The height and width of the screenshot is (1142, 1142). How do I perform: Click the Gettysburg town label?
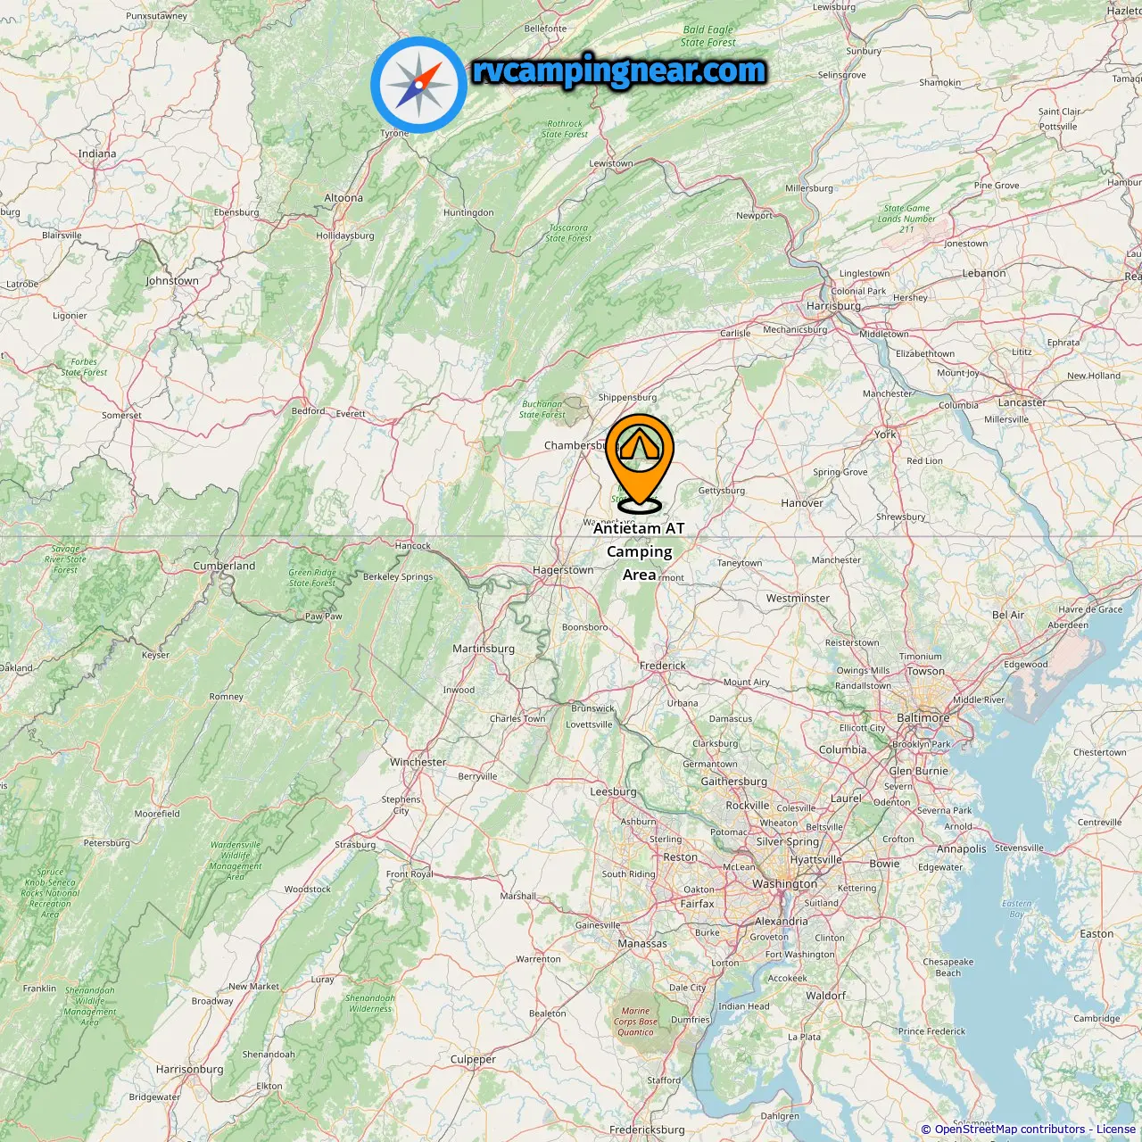721,491
